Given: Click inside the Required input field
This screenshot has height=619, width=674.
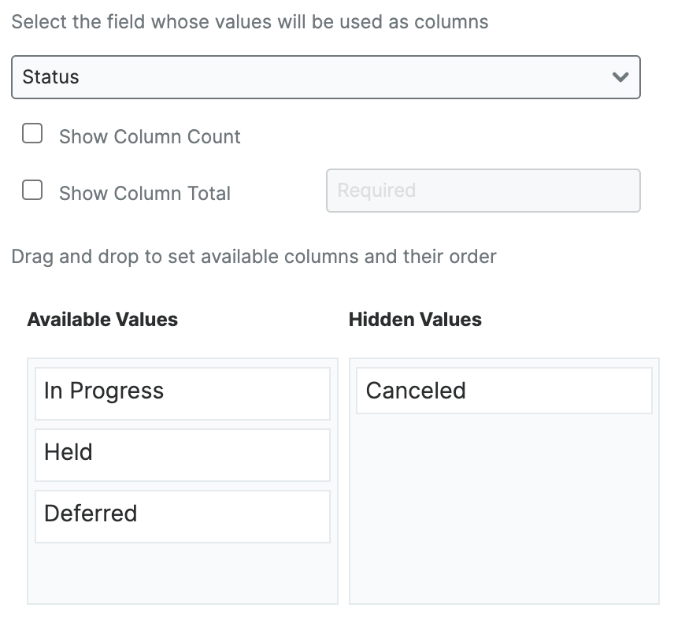Looking at the screenshot, I should (x=483, y=191).
